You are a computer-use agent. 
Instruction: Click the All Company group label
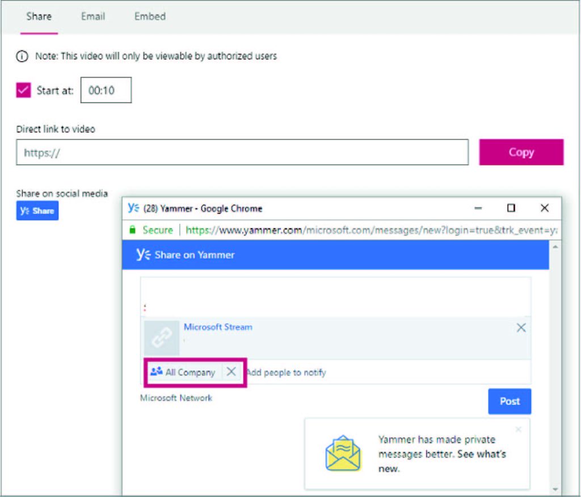(190, 372)
